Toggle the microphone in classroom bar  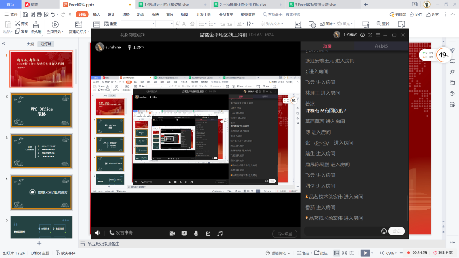click(196, 233)
